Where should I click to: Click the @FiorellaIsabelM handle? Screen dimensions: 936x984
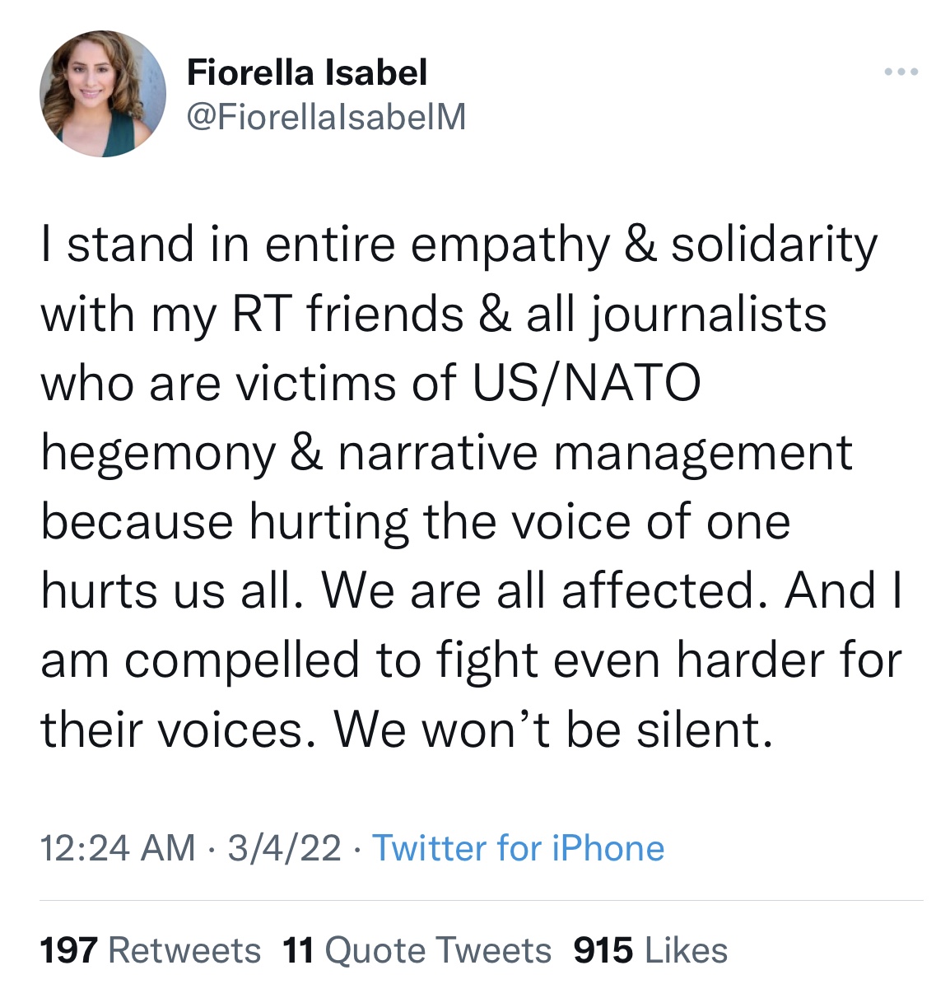[x=326, y=117]
